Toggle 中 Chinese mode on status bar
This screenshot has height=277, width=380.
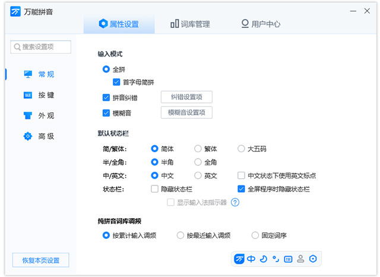coord(251,259)
